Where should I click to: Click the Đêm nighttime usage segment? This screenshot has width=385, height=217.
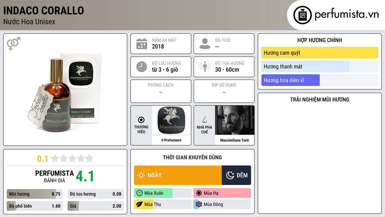(x=236, y=175)
